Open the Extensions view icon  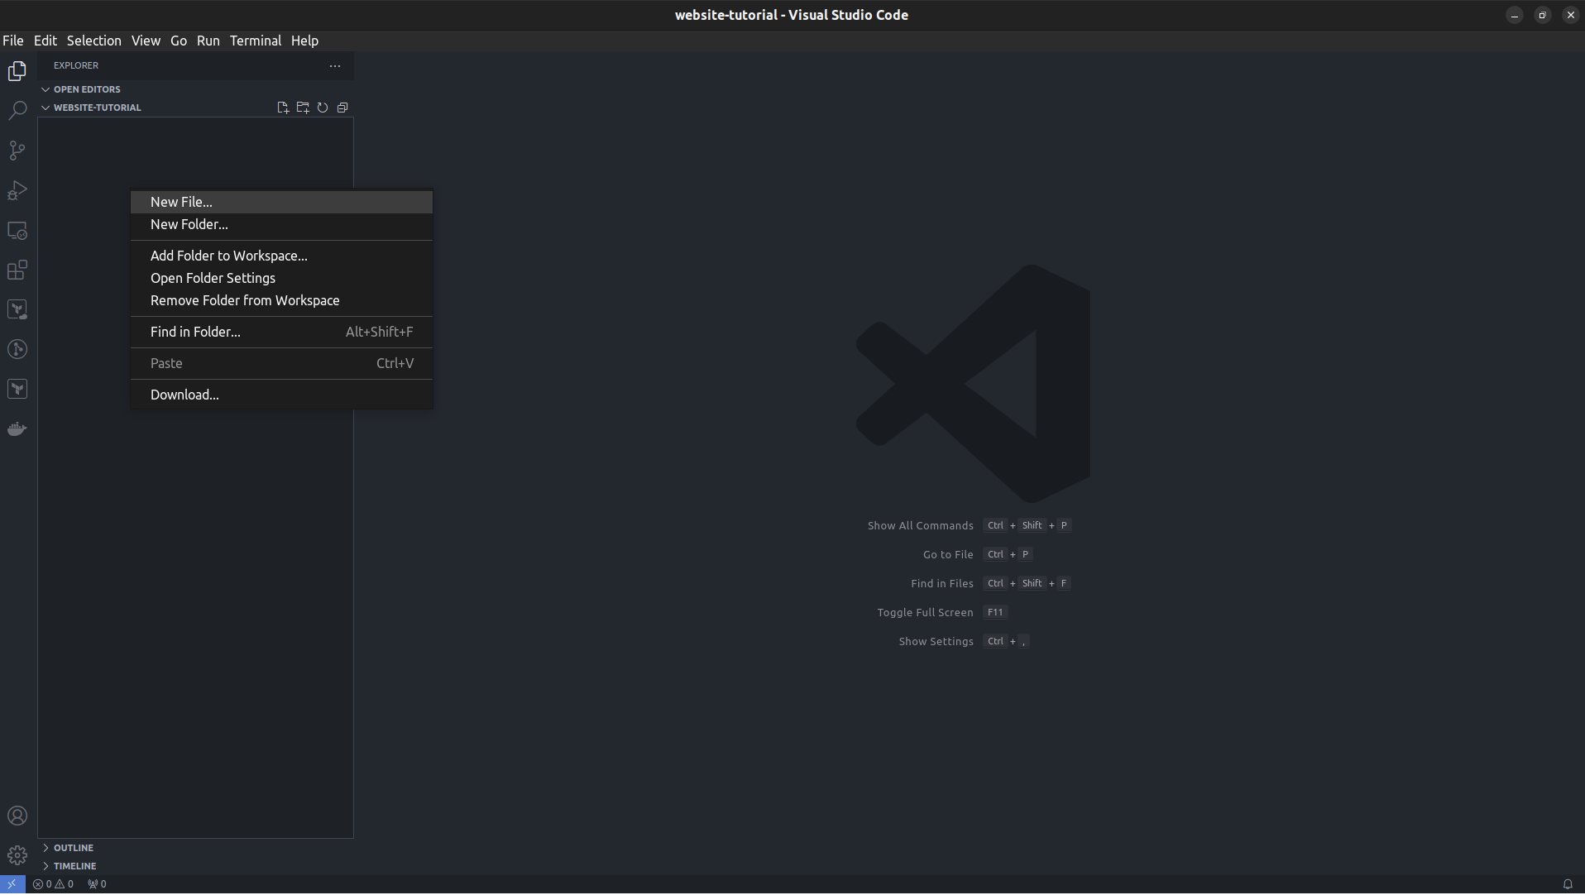[x=17, y=270]
